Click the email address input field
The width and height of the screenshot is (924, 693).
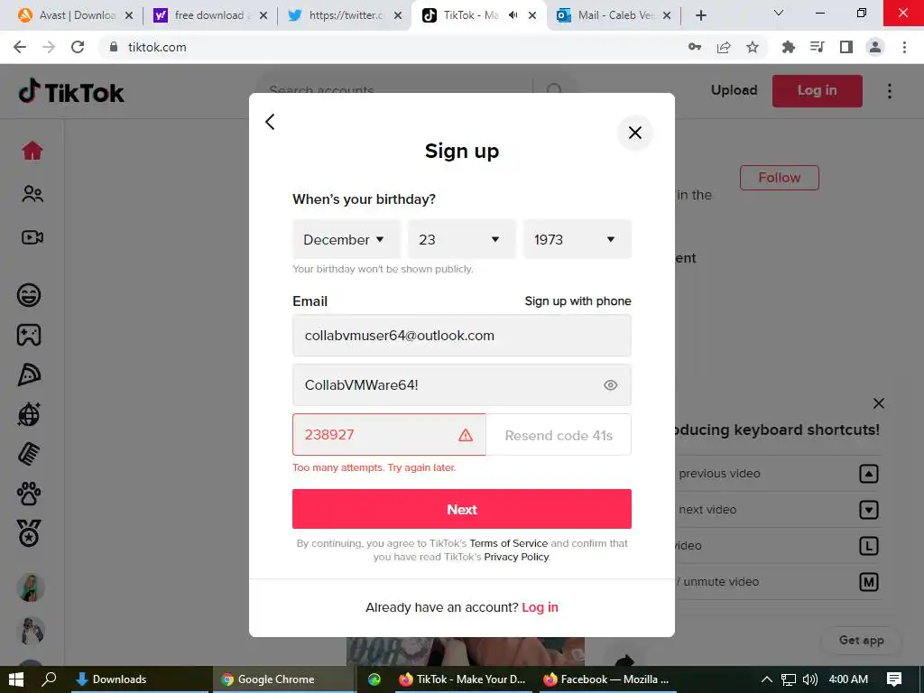coord(461,336)
